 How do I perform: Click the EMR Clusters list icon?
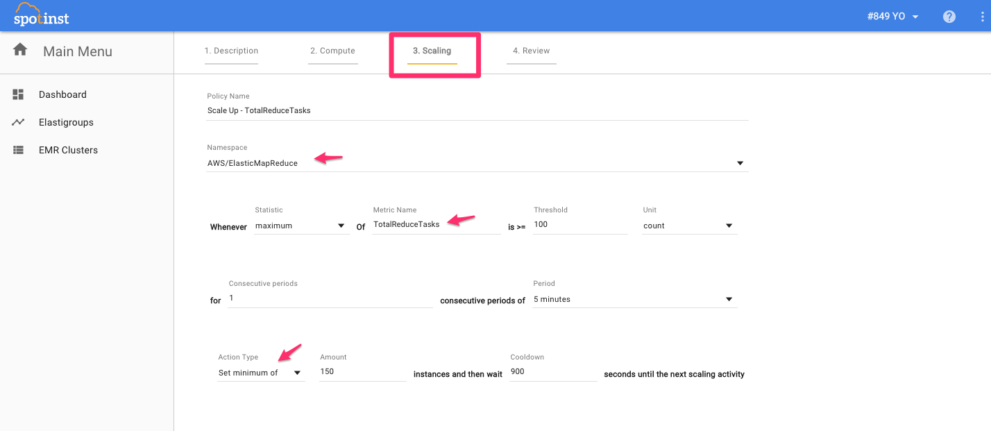[x=19, y=150]
